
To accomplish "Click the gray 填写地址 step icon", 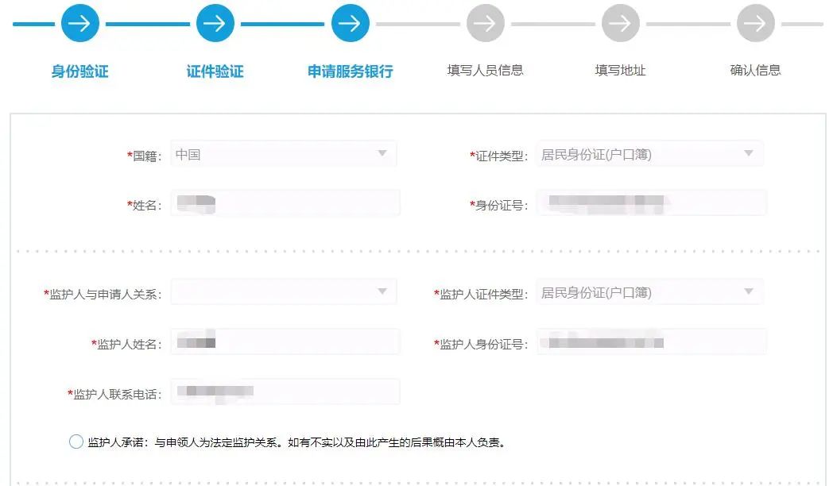I will (621, 23).
